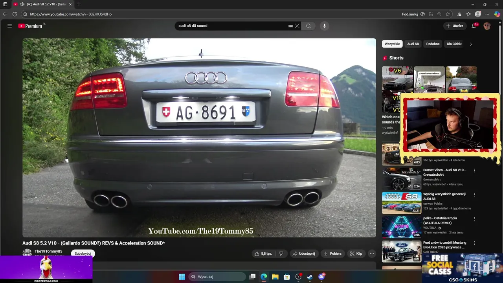
Task: Open Sunset Vibes - Audi S8 V10 video
Action: pyautogui.click(x=444, y=172)
